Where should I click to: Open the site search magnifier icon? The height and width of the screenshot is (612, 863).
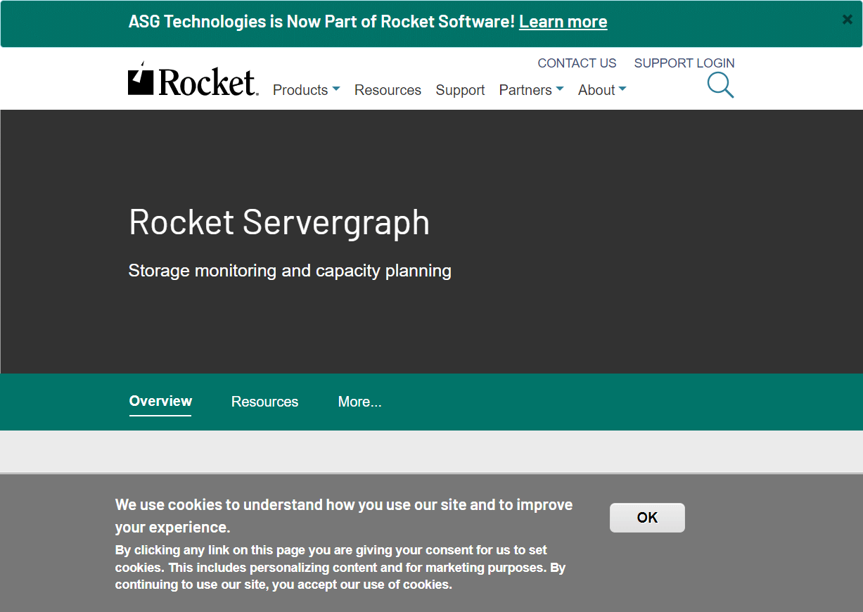click(720, 85)
